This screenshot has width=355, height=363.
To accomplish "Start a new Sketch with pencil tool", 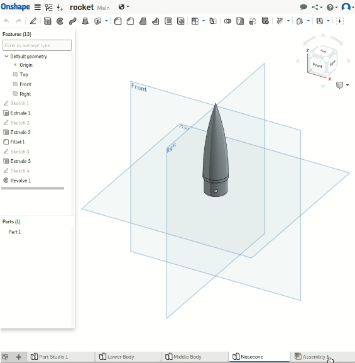I will coord(33,21).
